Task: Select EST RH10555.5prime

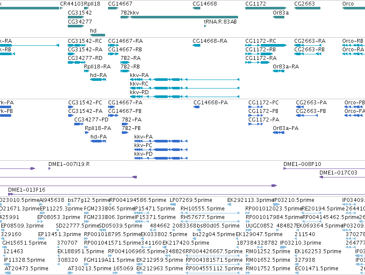Action: pos(210,213)
